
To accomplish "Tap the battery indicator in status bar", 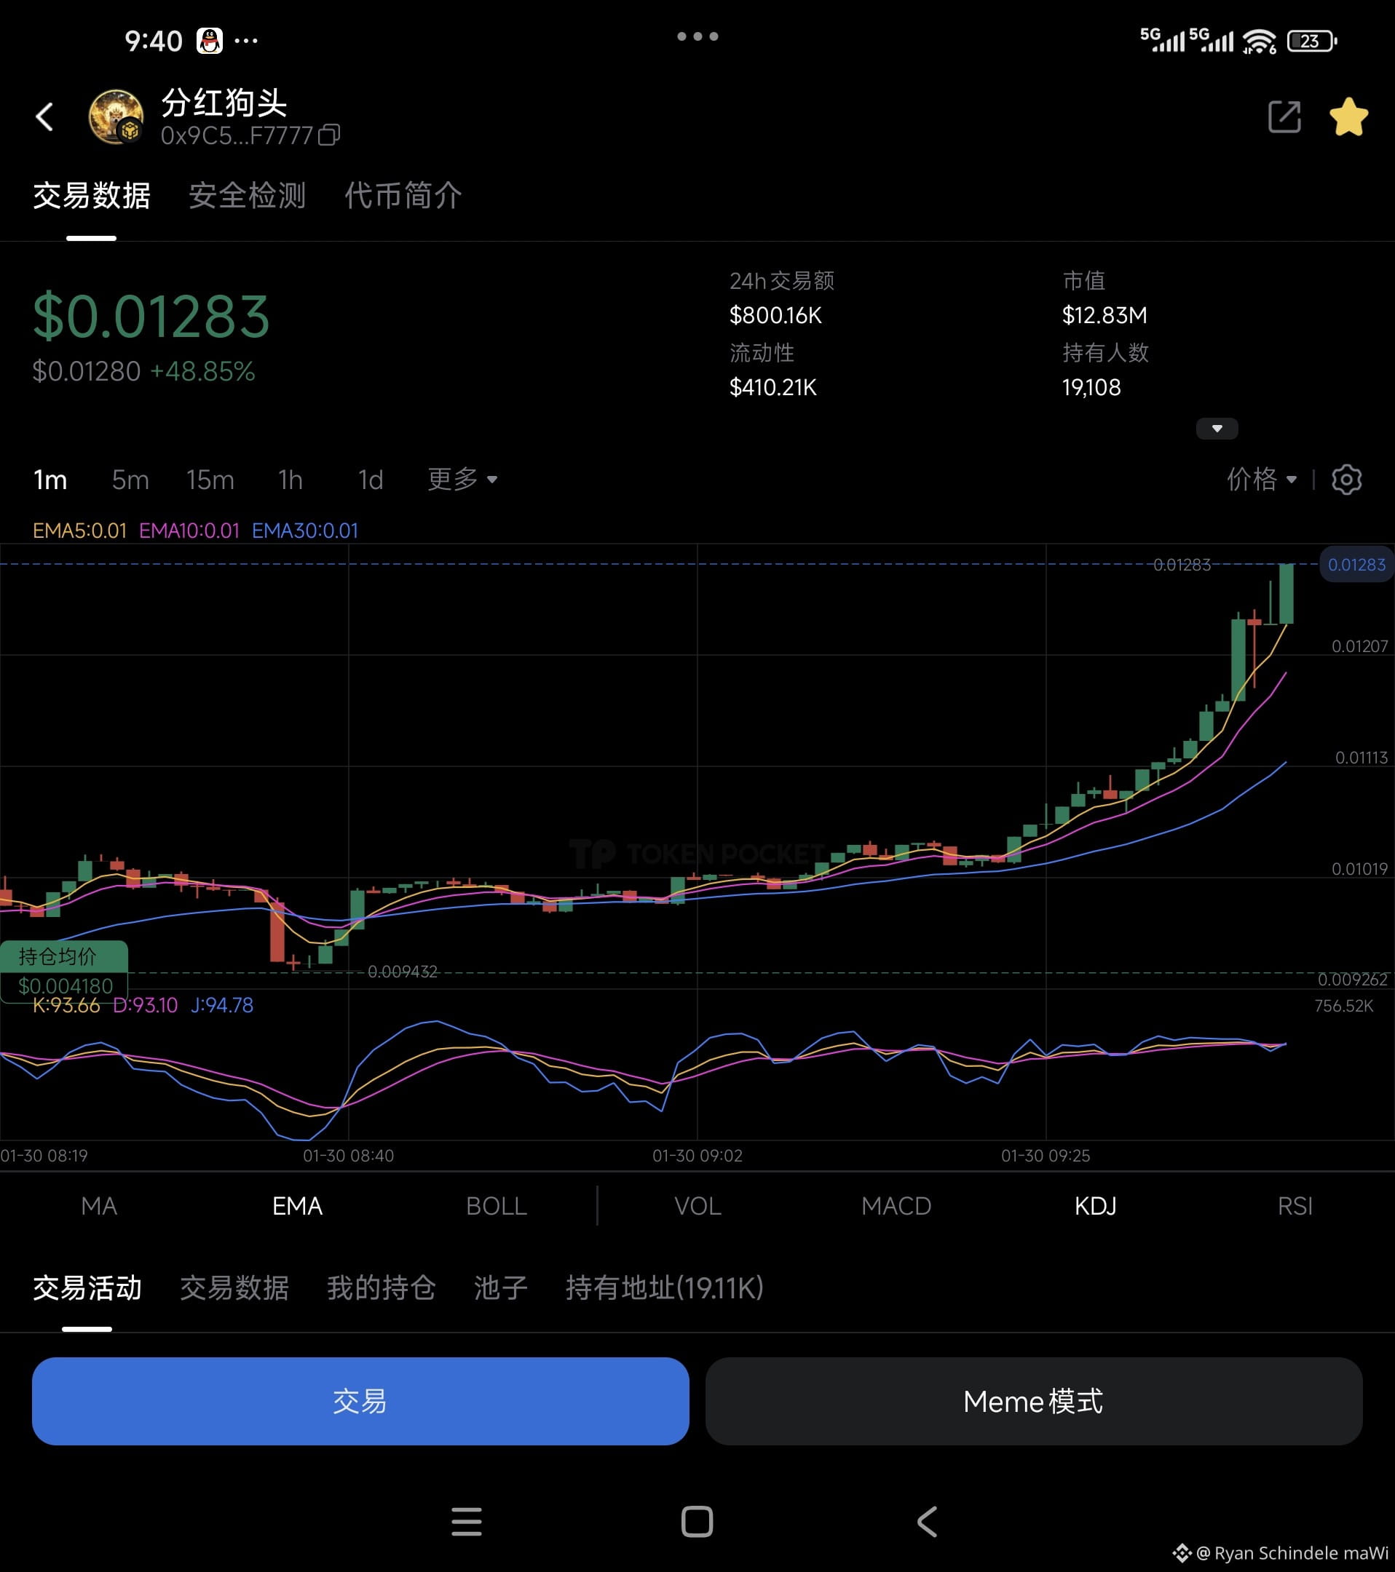I will click(1313, 41).
